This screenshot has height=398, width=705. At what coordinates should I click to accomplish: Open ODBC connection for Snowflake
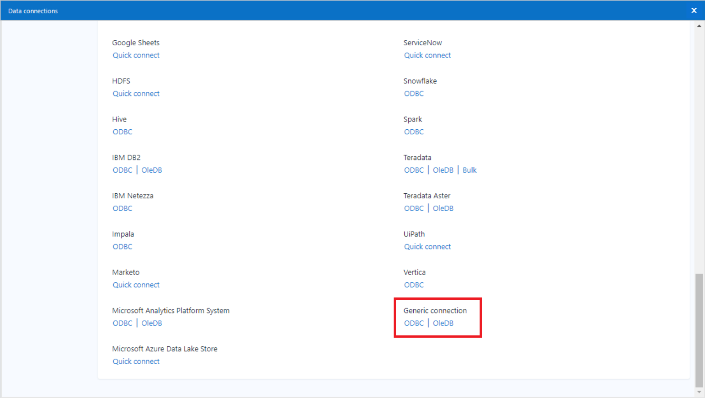tap(414, 93)
